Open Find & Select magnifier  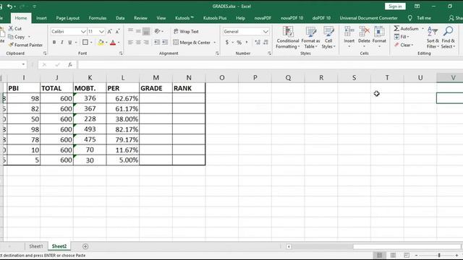(x=448, y=37)
